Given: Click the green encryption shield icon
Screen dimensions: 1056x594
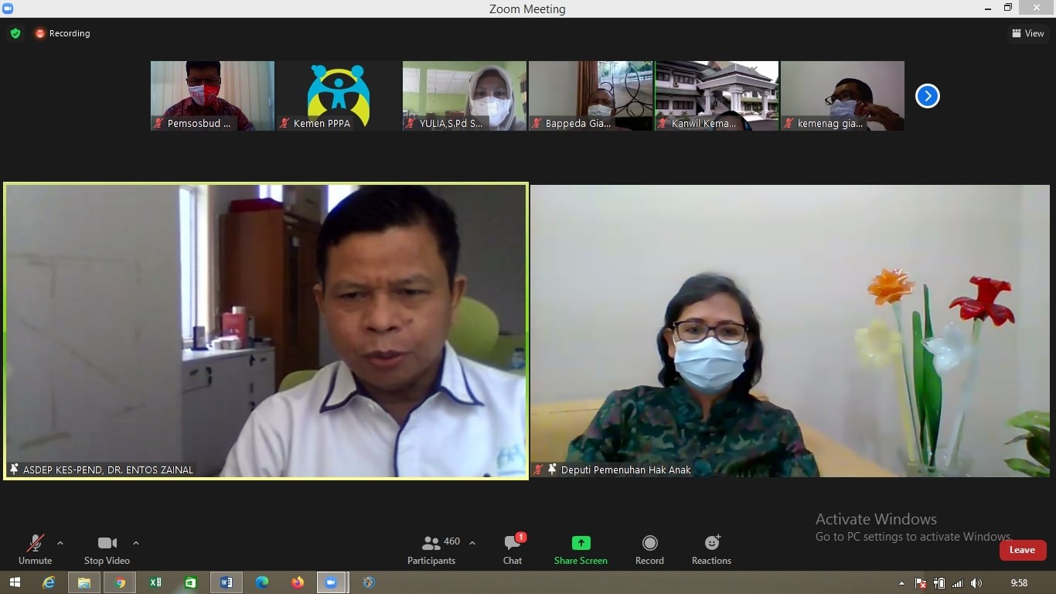Looking at the screenshot, I should pyautogui.click(x=15, y=33).
